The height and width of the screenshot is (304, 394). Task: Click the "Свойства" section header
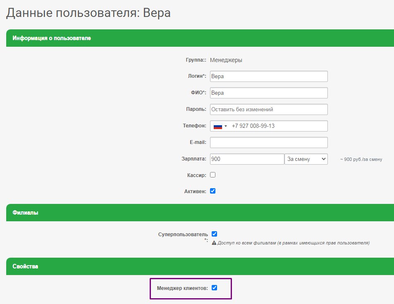24,266
